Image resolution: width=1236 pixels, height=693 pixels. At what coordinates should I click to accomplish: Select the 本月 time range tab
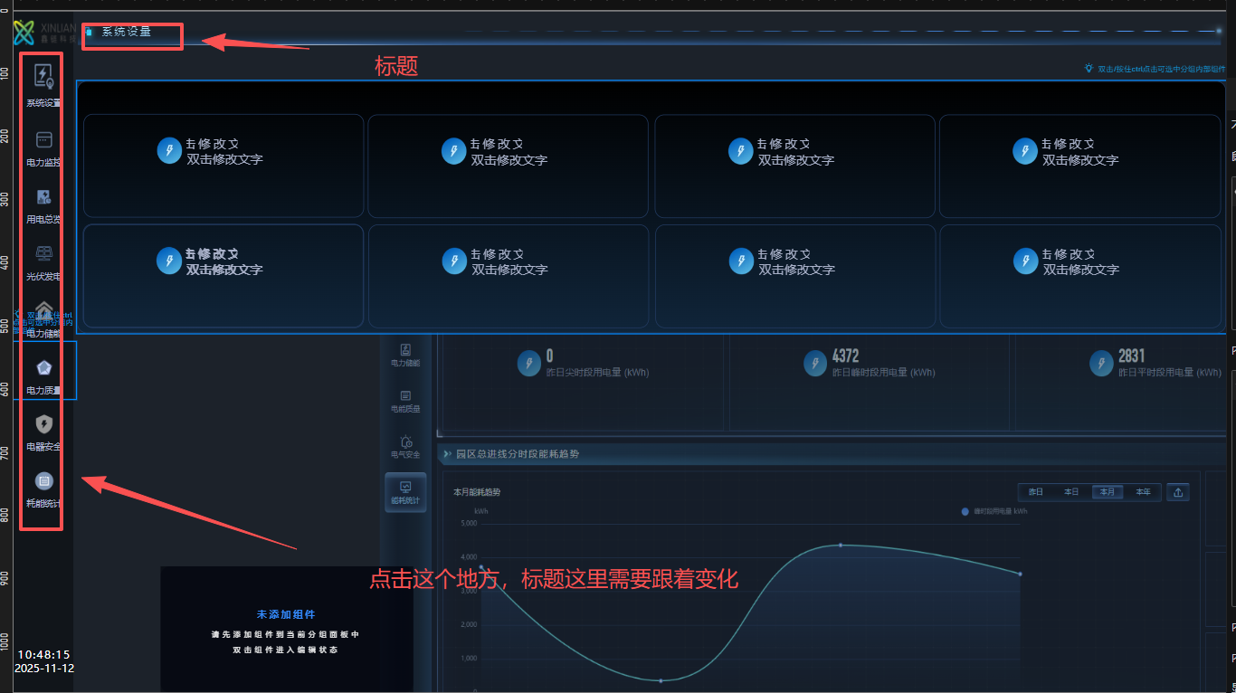point(1107,492)
